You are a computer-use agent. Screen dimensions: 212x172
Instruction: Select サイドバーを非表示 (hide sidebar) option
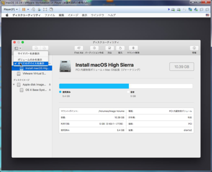[31, 54]
